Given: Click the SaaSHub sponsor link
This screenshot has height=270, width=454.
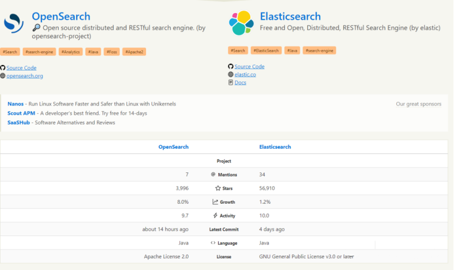Looking at the screenshot, I should click(x=18, y=122).
